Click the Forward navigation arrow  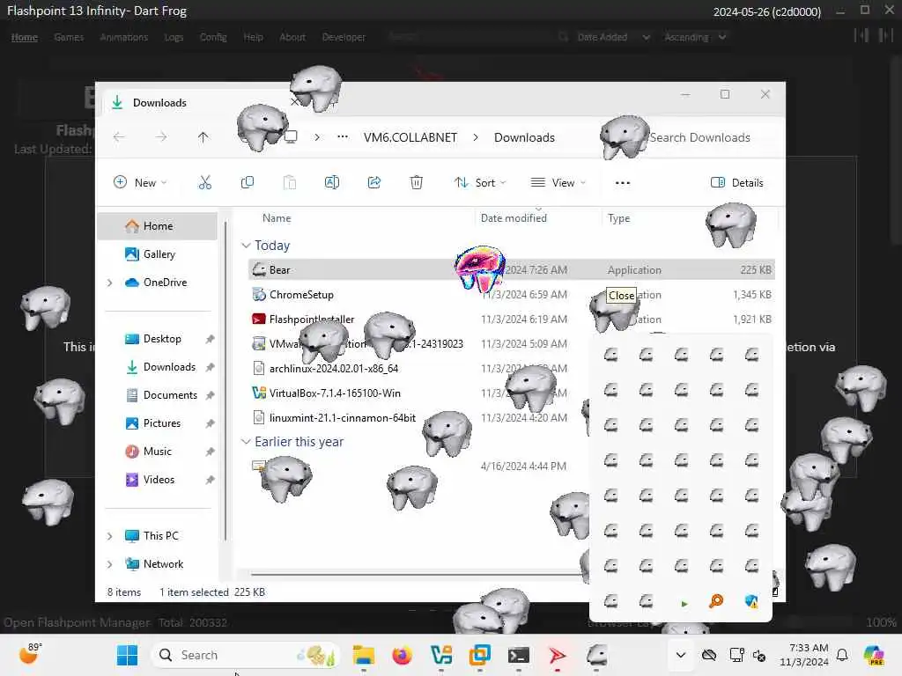(x=161, y=137)
